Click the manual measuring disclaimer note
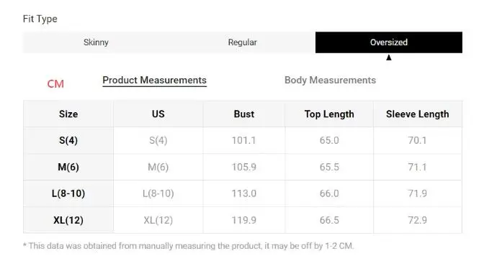The height and width of the screenshot is (261, 497). click(x=188, y=246)
